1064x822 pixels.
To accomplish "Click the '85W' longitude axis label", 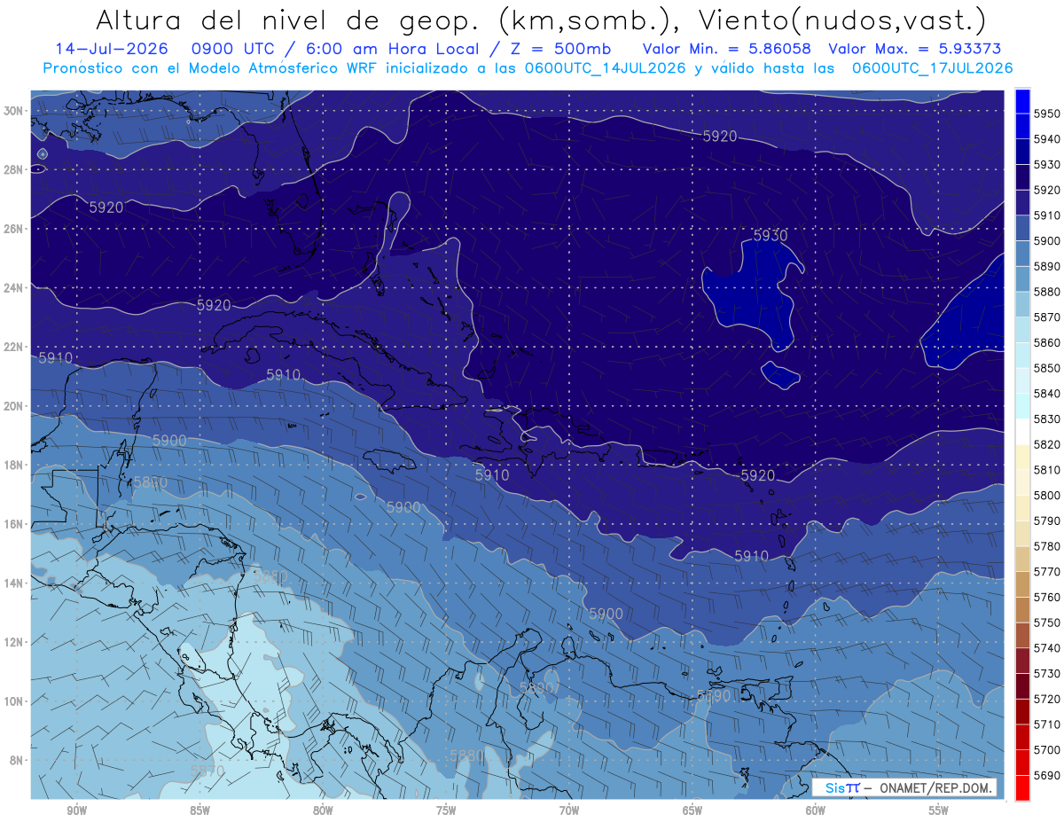I will pos(199,810).
